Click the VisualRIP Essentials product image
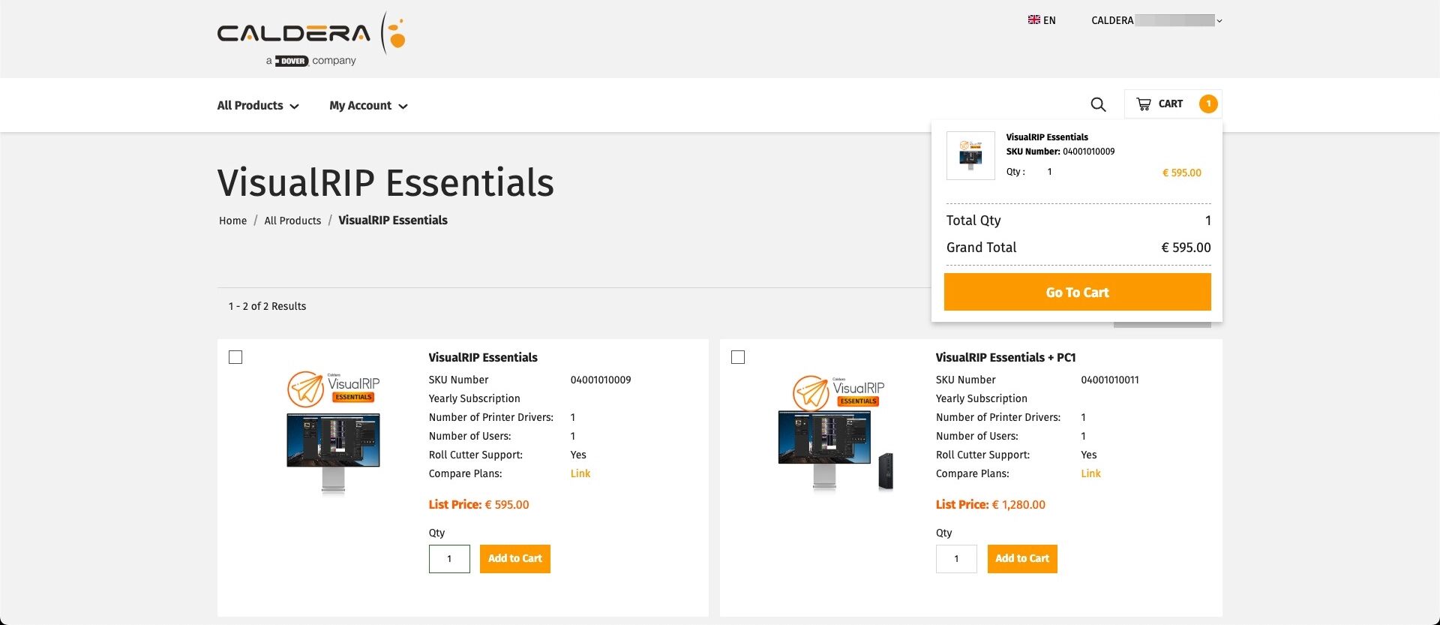The image size is (1440, 625). coord(333,431)
